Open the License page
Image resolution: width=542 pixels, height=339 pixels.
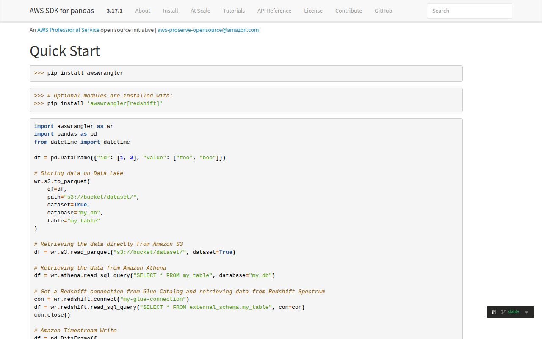click(x=313, y=11)
